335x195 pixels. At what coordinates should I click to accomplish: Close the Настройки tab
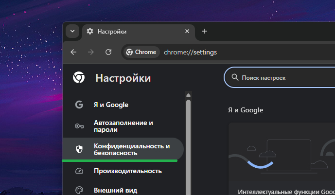click(187, 31)
